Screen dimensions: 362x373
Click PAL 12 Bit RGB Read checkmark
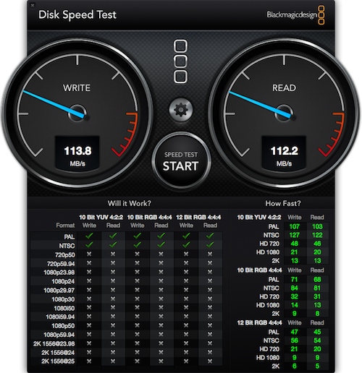click(x=210, y=236)
